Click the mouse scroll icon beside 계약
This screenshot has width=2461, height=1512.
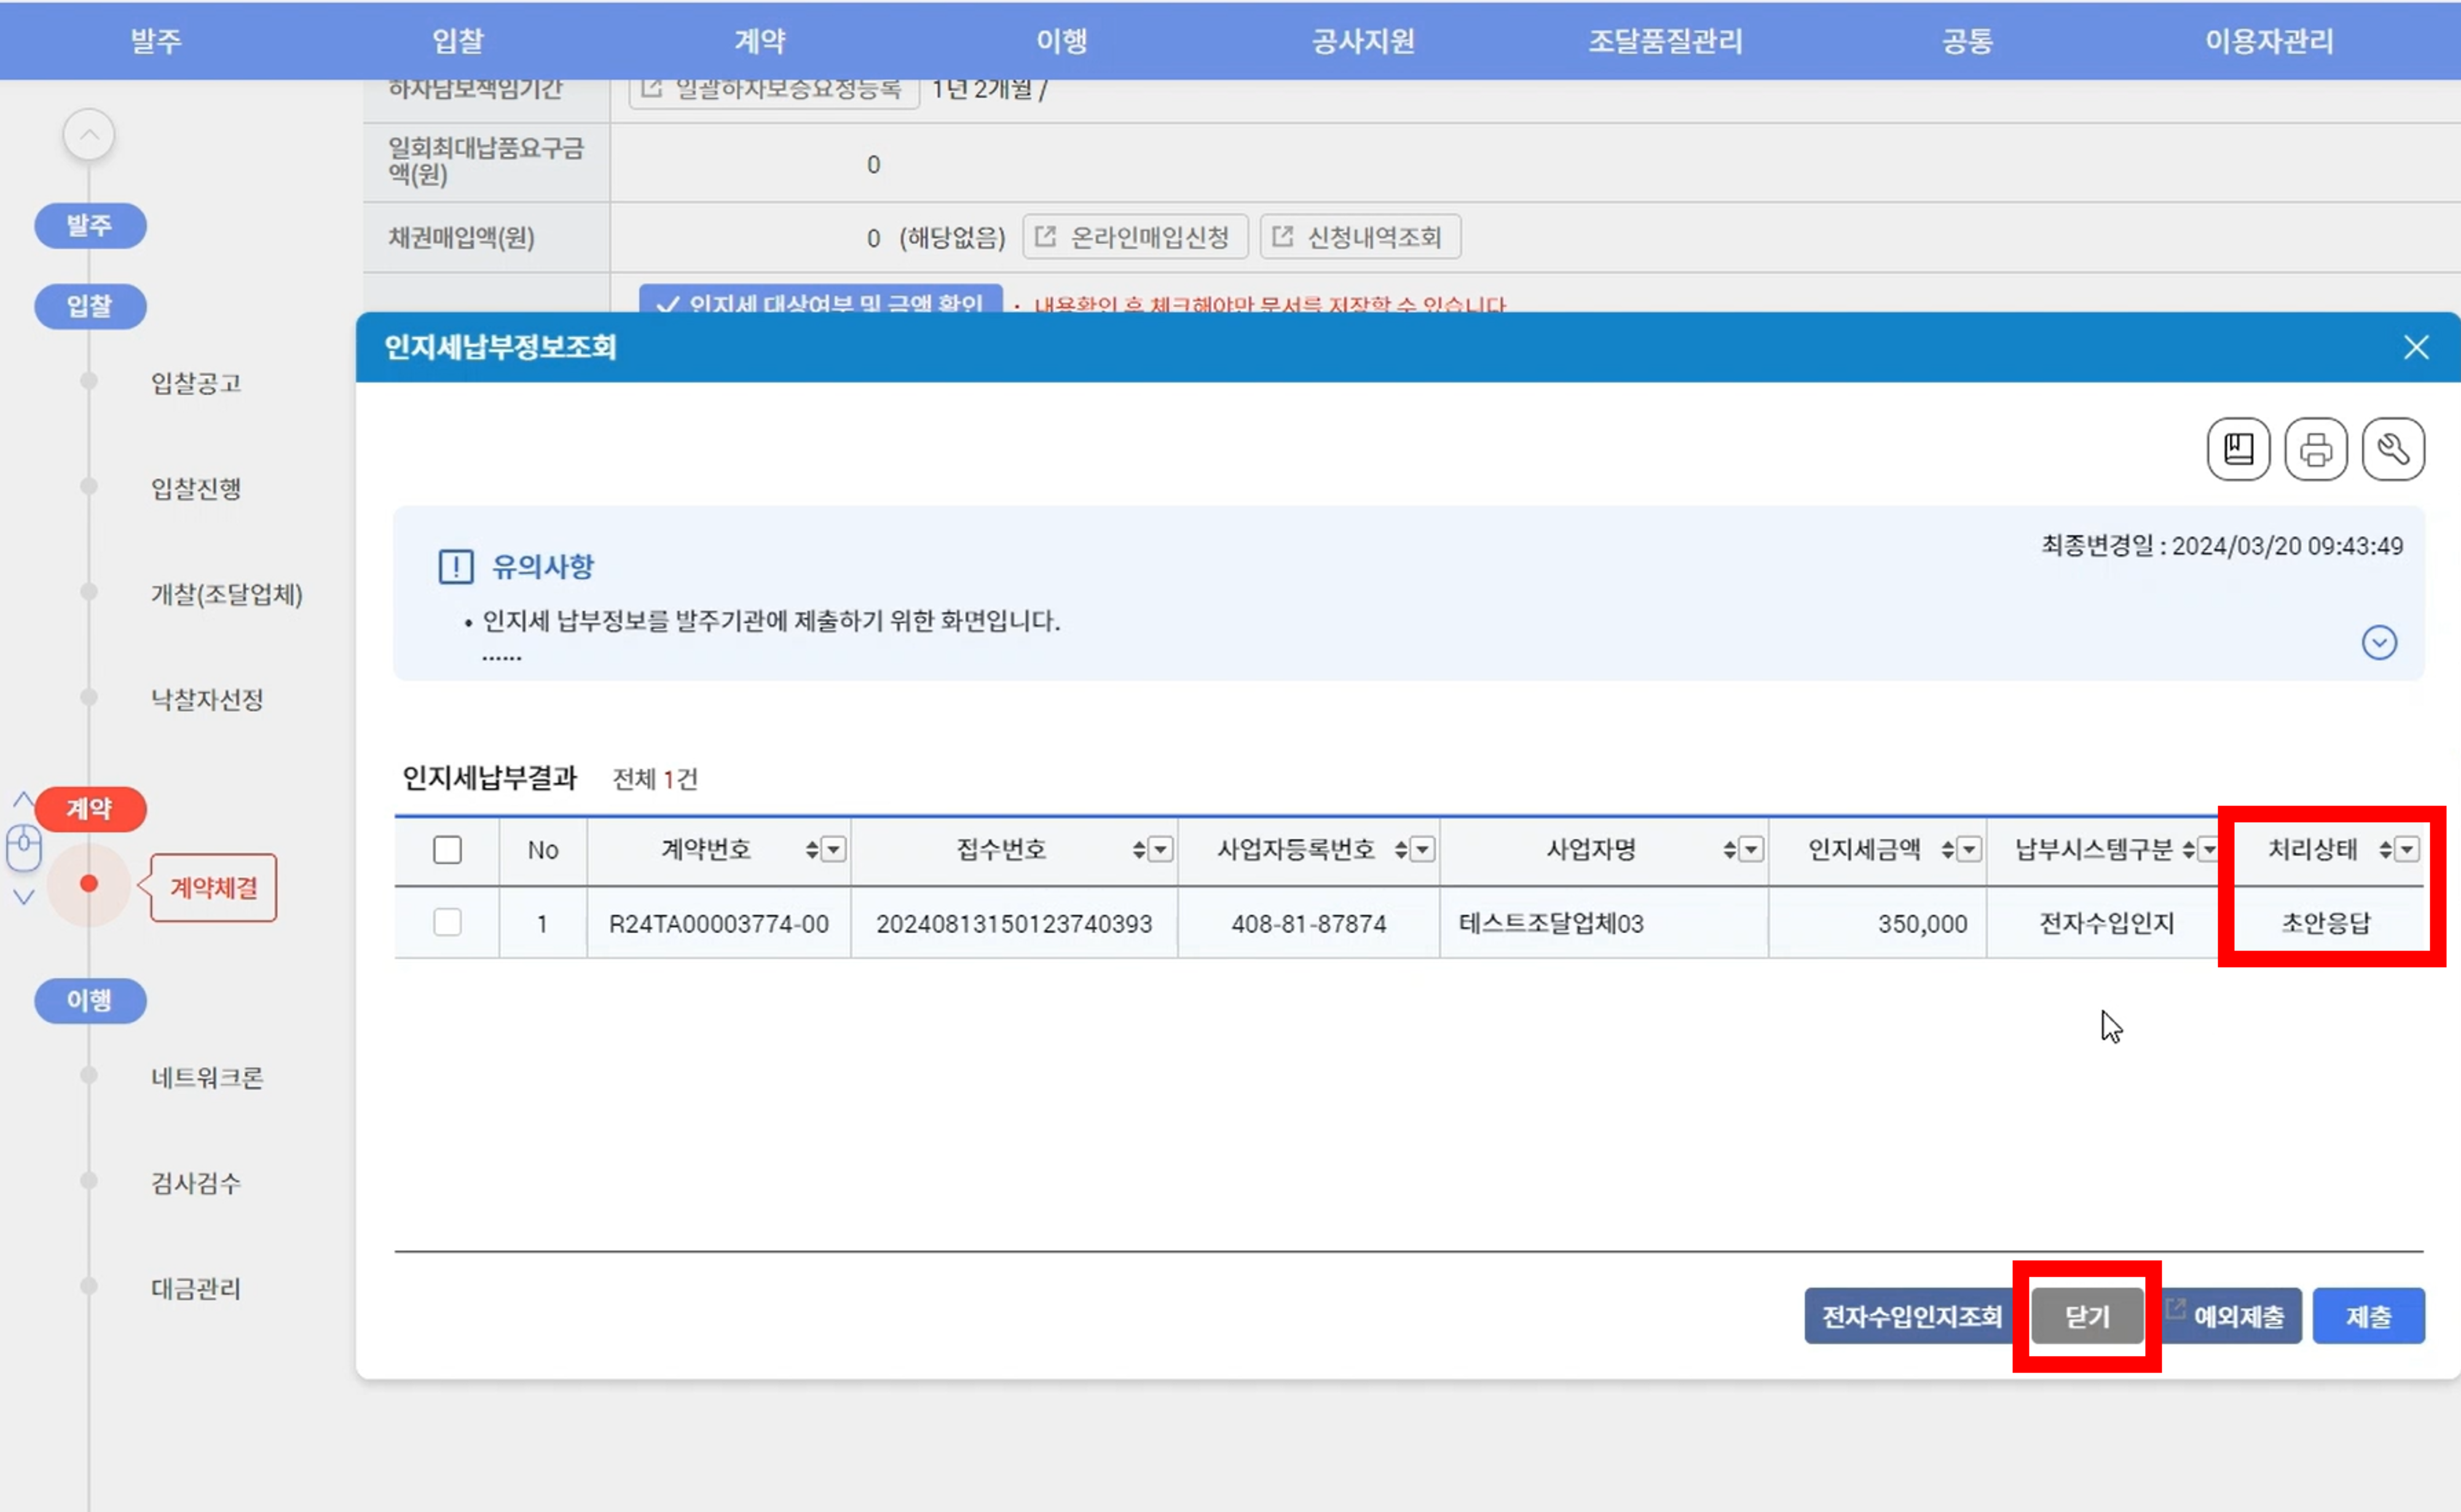point(24,848)
